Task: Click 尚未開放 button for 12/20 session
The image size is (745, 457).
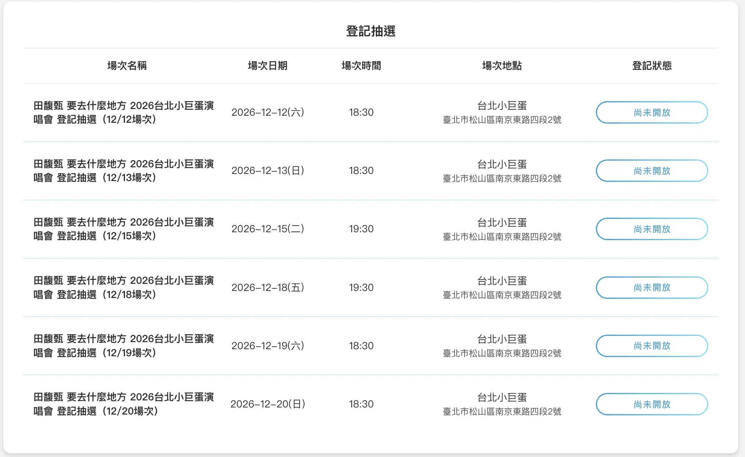Action: click(x=652, y=404)
